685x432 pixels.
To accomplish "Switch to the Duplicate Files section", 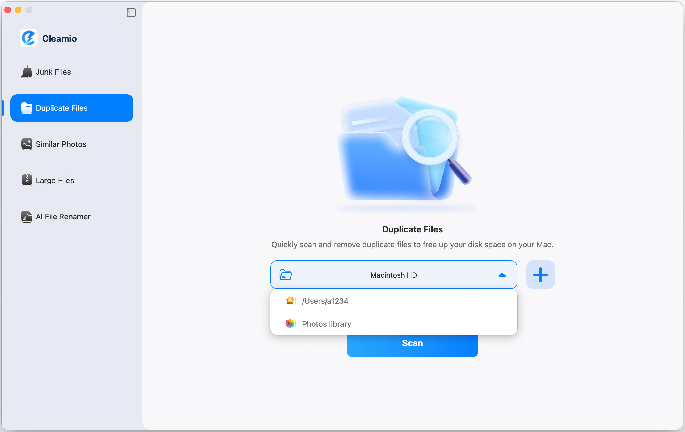I will (72, 108).
